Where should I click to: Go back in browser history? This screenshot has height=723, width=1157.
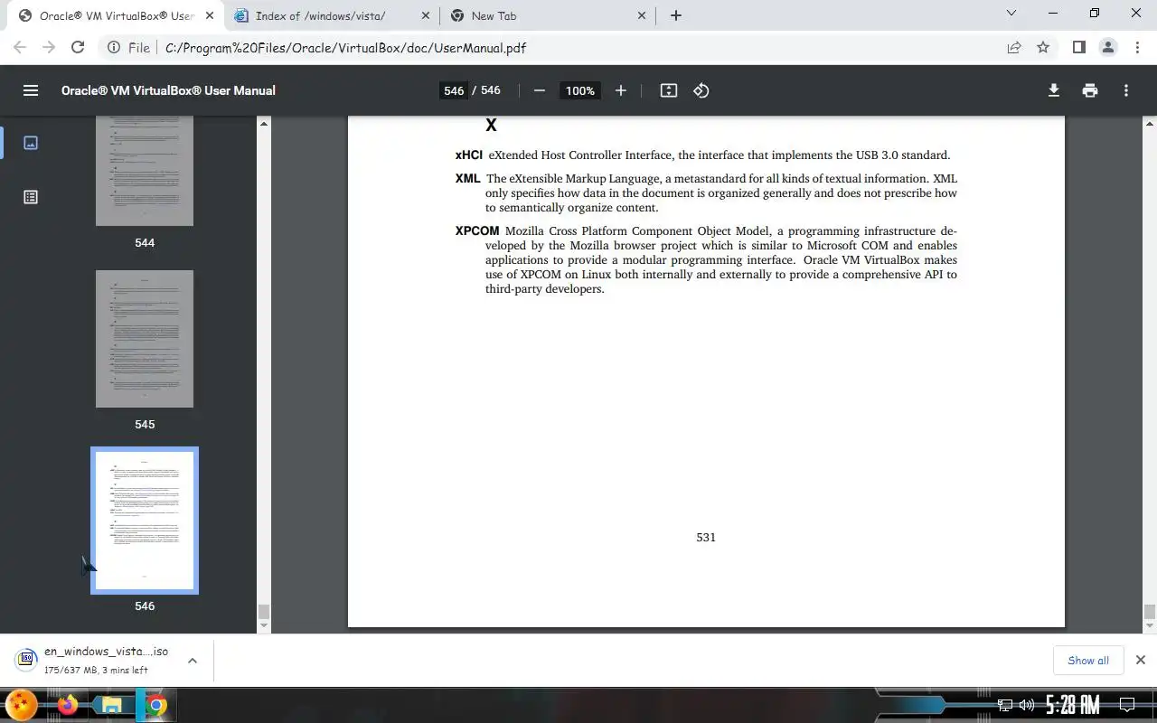click(x=20, y=48)
